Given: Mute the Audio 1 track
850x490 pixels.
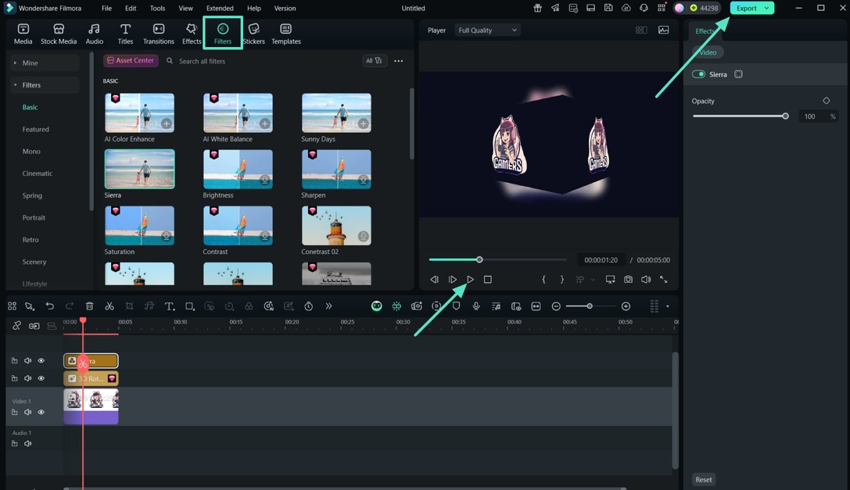Looking at the screenshot, I should (x=27, y=444).
